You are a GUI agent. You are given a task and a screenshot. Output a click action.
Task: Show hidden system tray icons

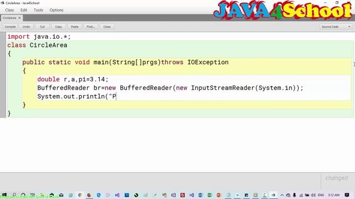click(x=282, y=195)
